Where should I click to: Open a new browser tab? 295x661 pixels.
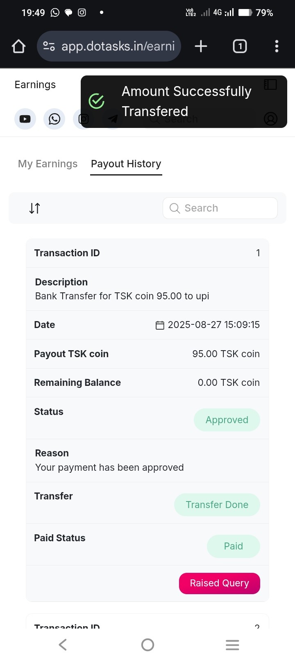[x=201, y=46]
